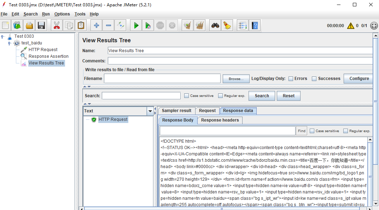This screenshot has width=379, height=210.
Task: Click the green shield success icon
Action: pyautogui.click(x=94, y=119)
